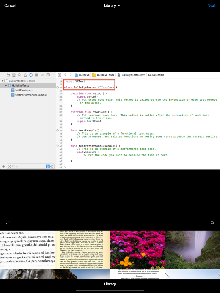This screenshot has width=220, height=293.
Task: Open the Library album dropdown
Action: [112, 5]
